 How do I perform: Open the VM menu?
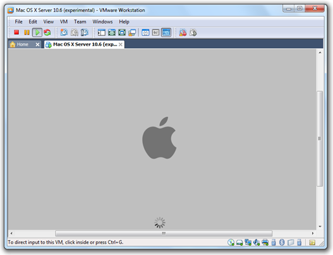64,22
